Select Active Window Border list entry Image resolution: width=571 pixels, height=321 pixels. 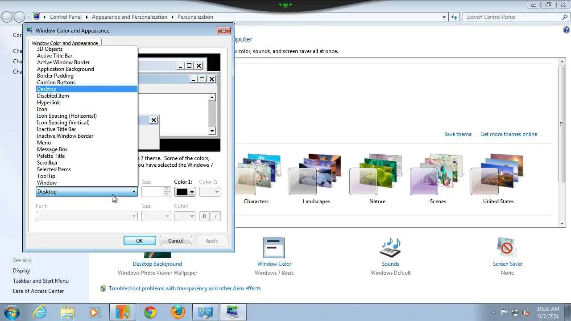[87, 62]
